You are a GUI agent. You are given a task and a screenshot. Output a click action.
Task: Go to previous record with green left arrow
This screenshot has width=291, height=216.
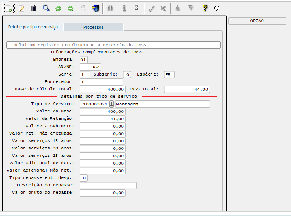58,9
